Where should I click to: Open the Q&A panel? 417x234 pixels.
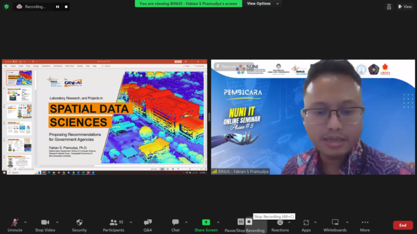click(x=148, y=225)
